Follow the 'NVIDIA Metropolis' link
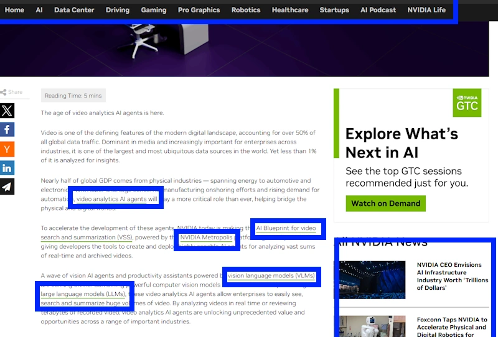 pyautogui.click(x=206, y=238)
